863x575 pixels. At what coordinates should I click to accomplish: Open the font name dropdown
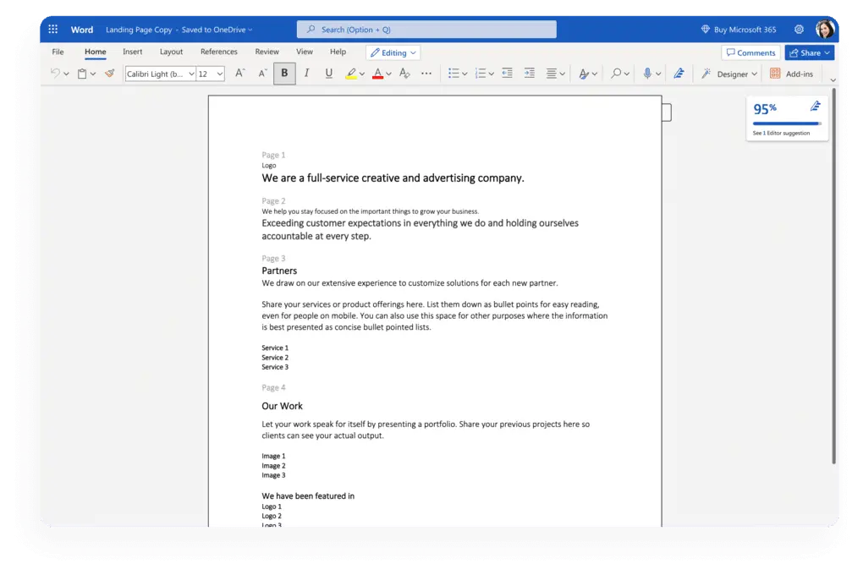(160, 74)
